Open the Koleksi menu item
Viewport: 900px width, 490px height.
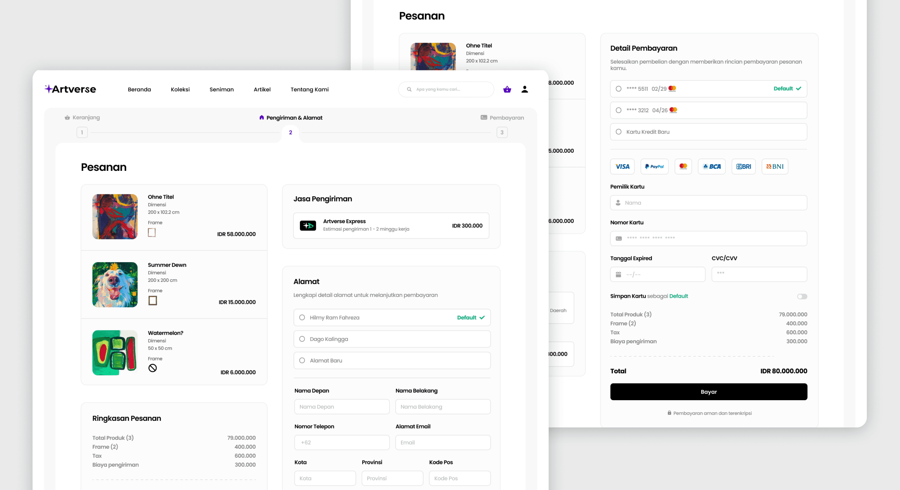point(180,89)
